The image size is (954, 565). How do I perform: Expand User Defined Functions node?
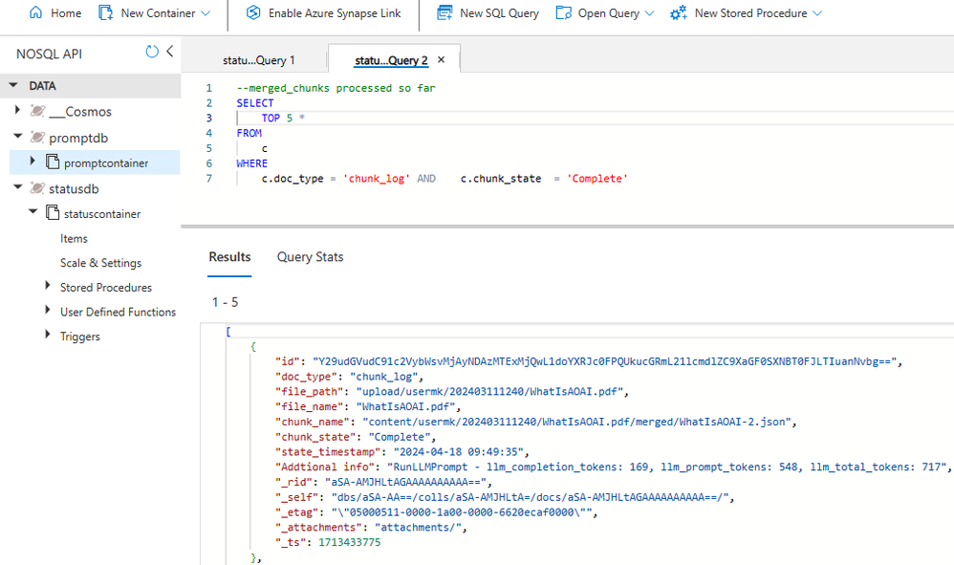coord(48,310)
